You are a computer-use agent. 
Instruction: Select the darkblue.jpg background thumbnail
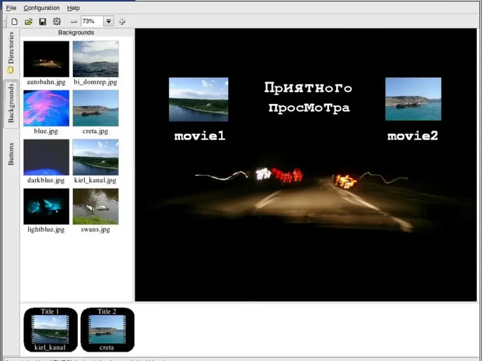point(46,157)
